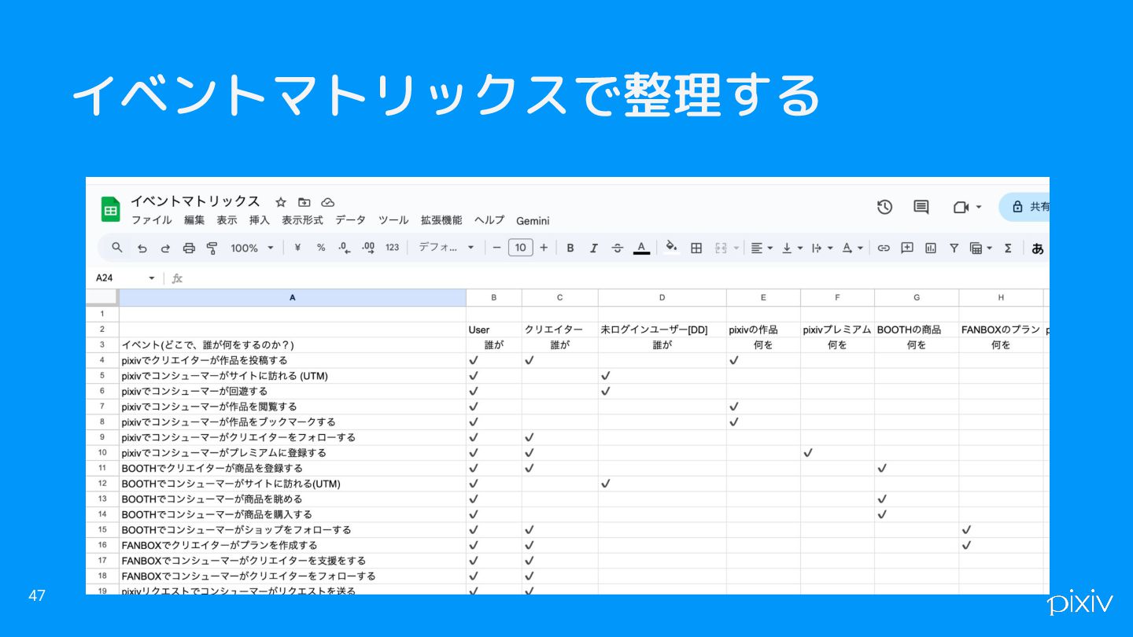Click the あ input tools icon
This screenshot has width=1133, height=637.
(1038, 249)
